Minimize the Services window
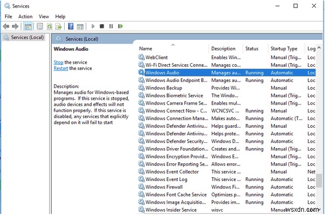This screenshot has height=215, width=325. point(278,6)
